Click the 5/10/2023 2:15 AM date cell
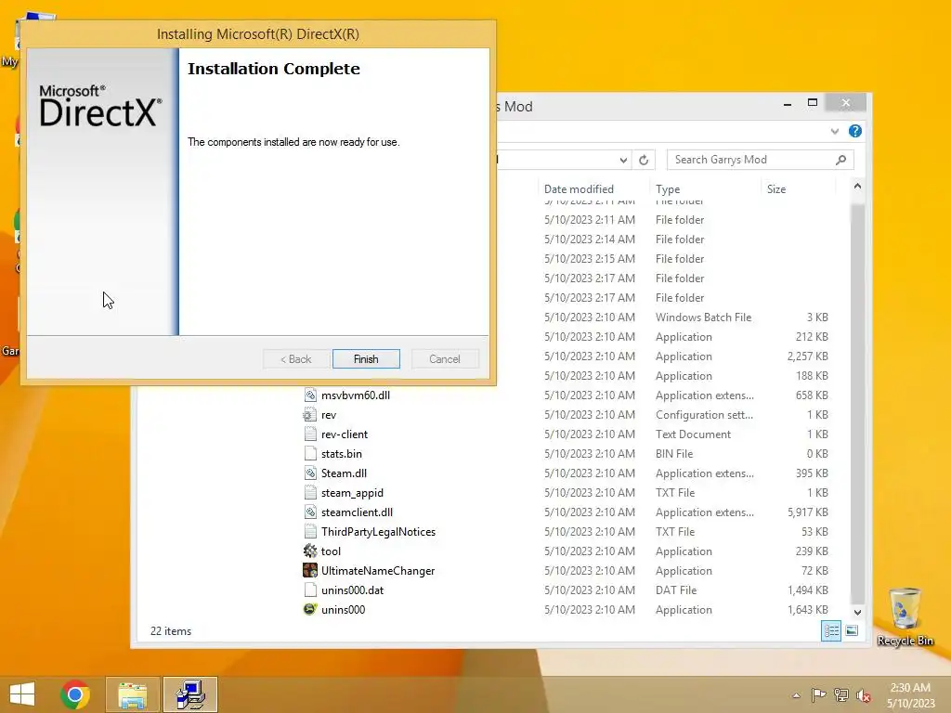This screenshot has height=713, width=951. pos(590,258)
